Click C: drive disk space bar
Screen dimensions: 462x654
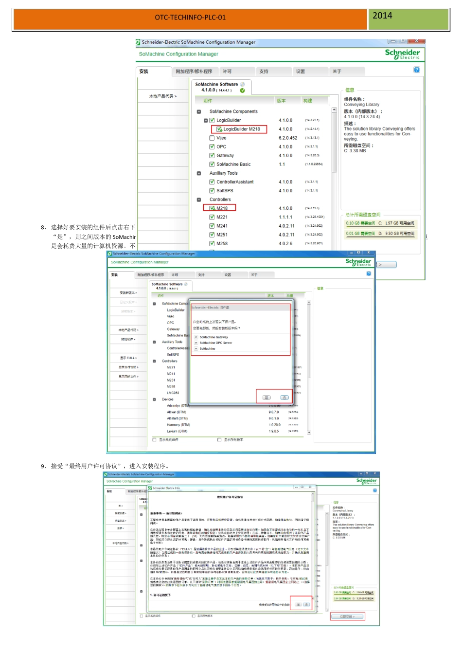coord(380,223)
